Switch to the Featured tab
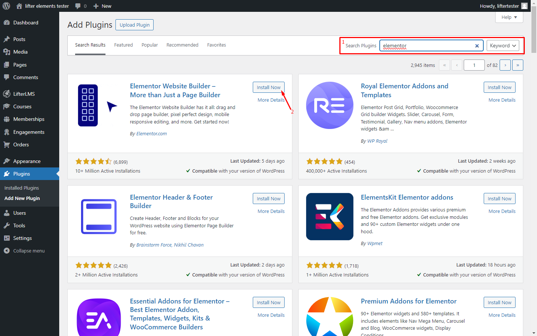Screen dimensions: 537x336 pos(124,45)
